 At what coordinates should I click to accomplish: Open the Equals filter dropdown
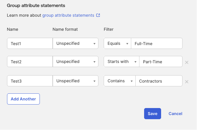pos(117,43)
